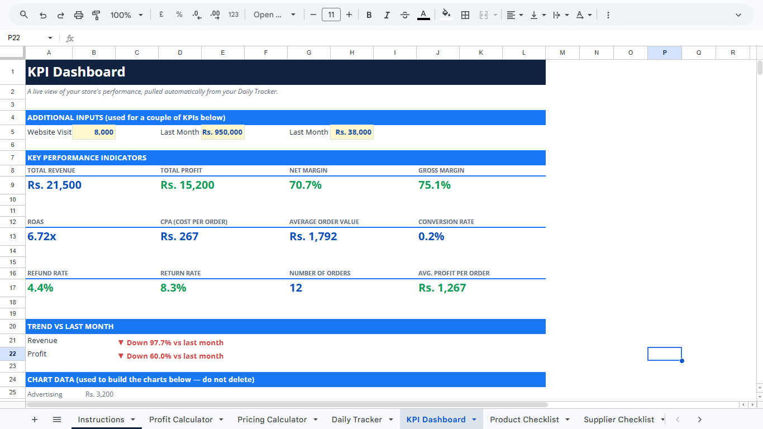
Task: Click the Rs. 38,000 input cell
Action: [x=352, y=132]
